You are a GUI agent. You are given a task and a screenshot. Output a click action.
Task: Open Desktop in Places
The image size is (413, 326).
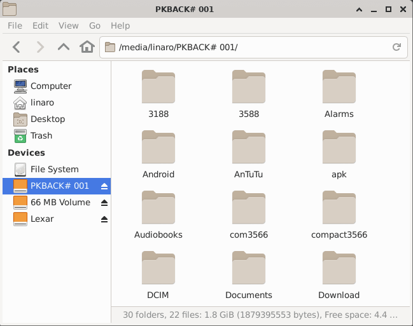coord(57,119)
